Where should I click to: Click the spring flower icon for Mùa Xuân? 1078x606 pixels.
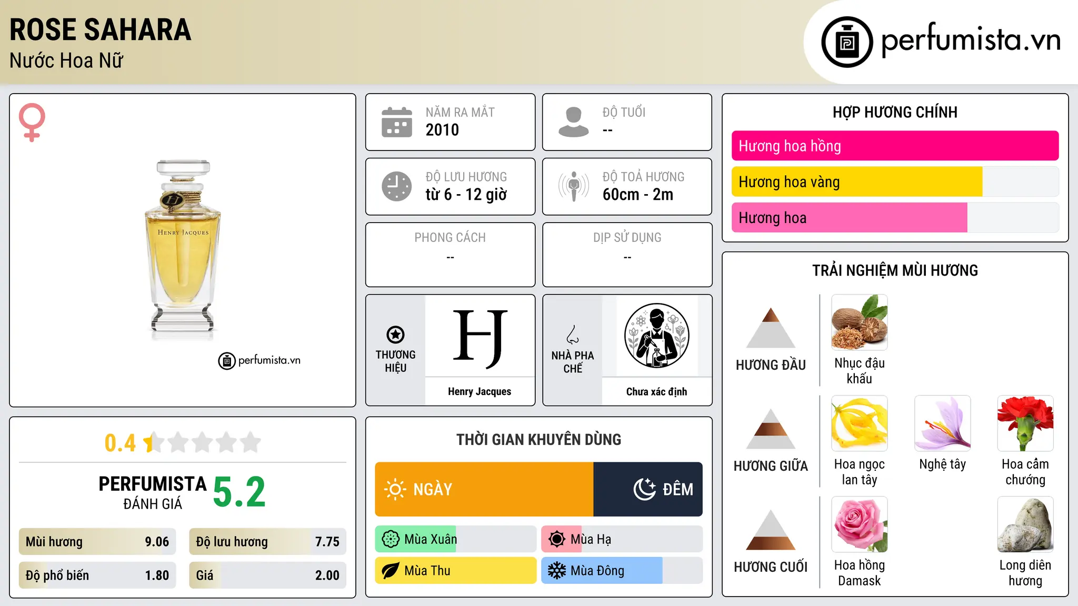(x=391, y=539)
